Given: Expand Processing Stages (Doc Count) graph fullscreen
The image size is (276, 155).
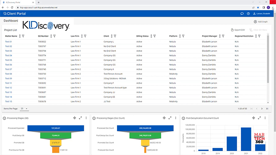Looking at the screenshot, I should tap(170, 118).
